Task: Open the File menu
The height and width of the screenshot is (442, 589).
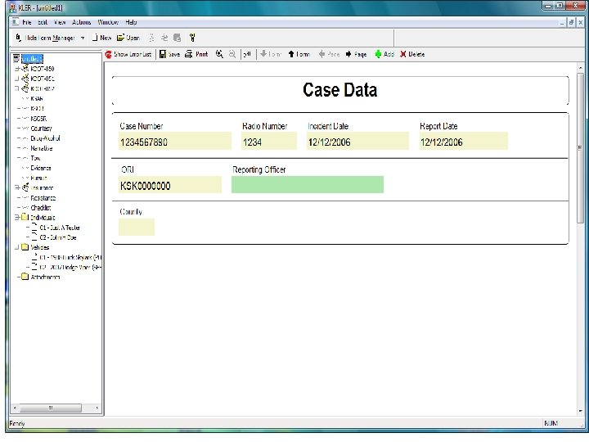Action: [x=27, y=22]
